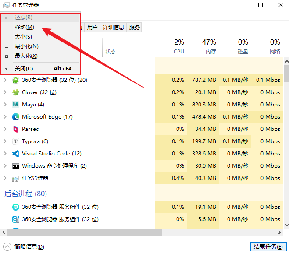289x257 pixels.
Task: Sort by the 网络 column header
Action: [x=267, y=47]
